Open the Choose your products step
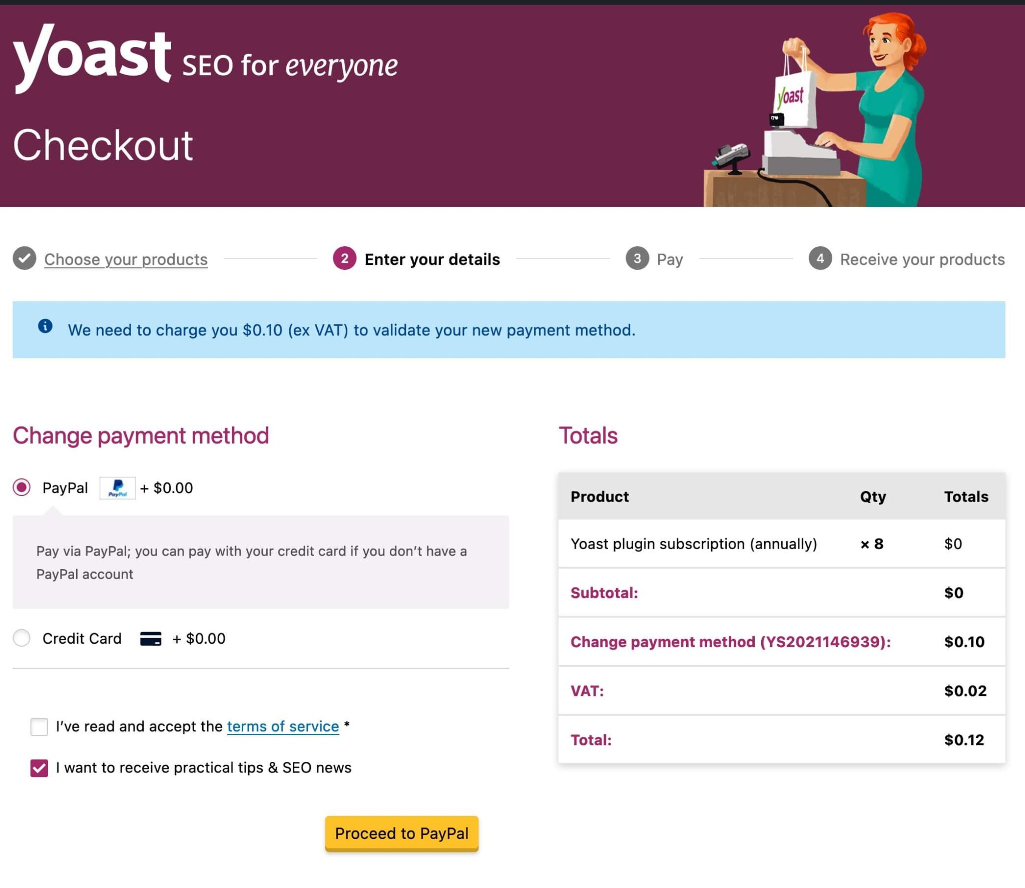This screenshot has width=1025, height=888. coord(126,259)
